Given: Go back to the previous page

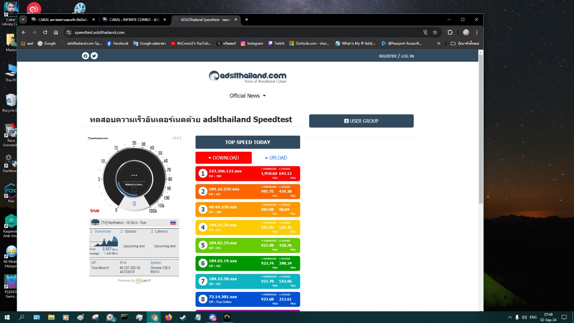Looking at the screenshot, I should tap(24, 33).
